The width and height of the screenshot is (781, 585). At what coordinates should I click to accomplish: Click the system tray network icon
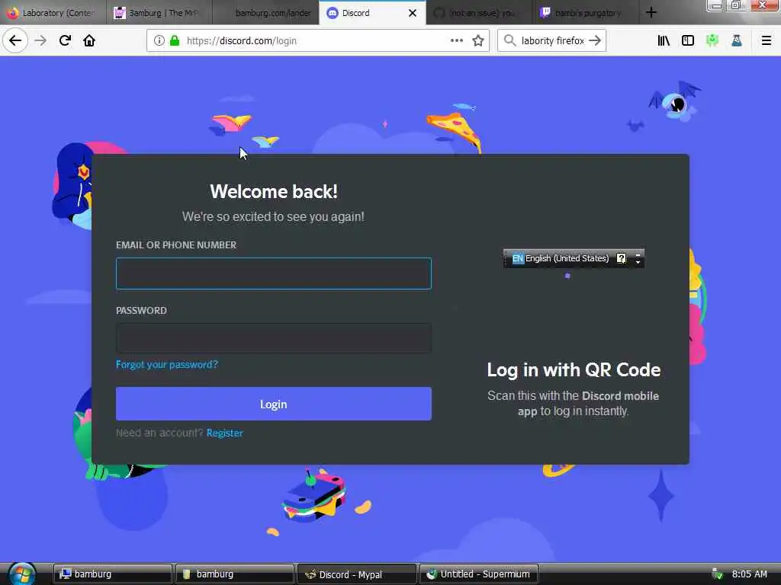717,574
